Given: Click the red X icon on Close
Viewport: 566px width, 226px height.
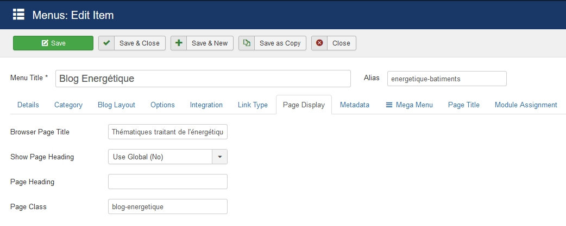Looking at the screenshot, I should [319, 43].
